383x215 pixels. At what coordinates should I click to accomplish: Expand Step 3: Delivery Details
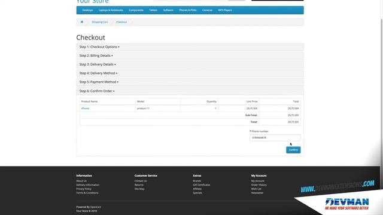click(98, 64)
